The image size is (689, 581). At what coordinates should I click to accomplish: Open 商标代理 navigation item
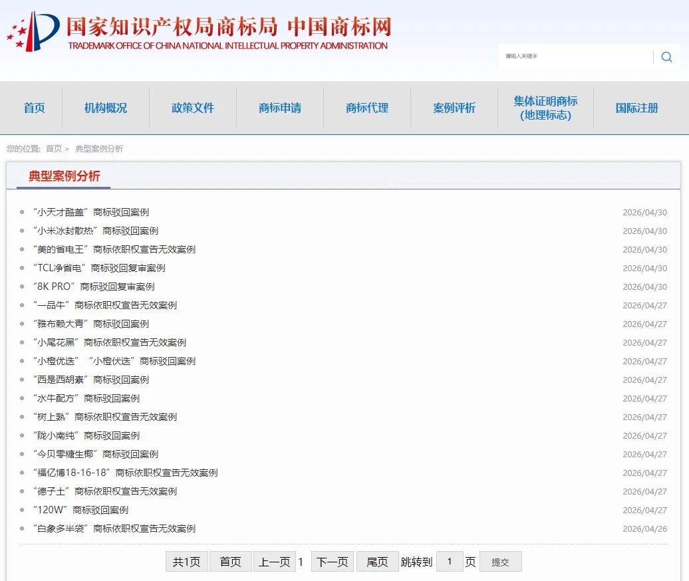point(367,108)
